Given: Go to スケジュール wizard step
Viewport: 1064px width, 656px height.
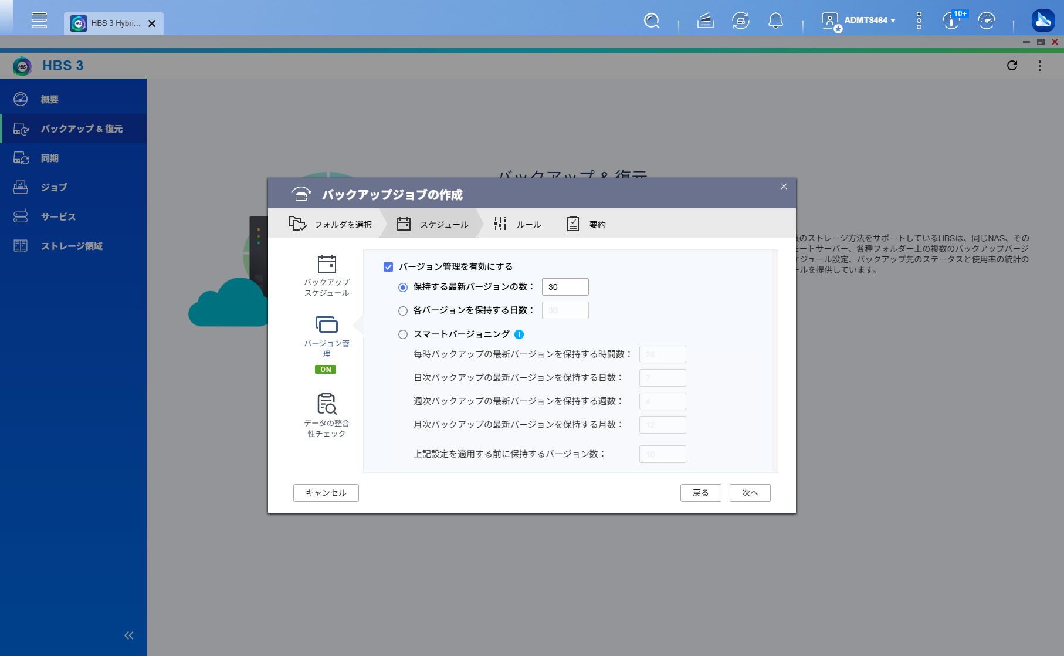Looking at the screenshot, I should 432,224.
